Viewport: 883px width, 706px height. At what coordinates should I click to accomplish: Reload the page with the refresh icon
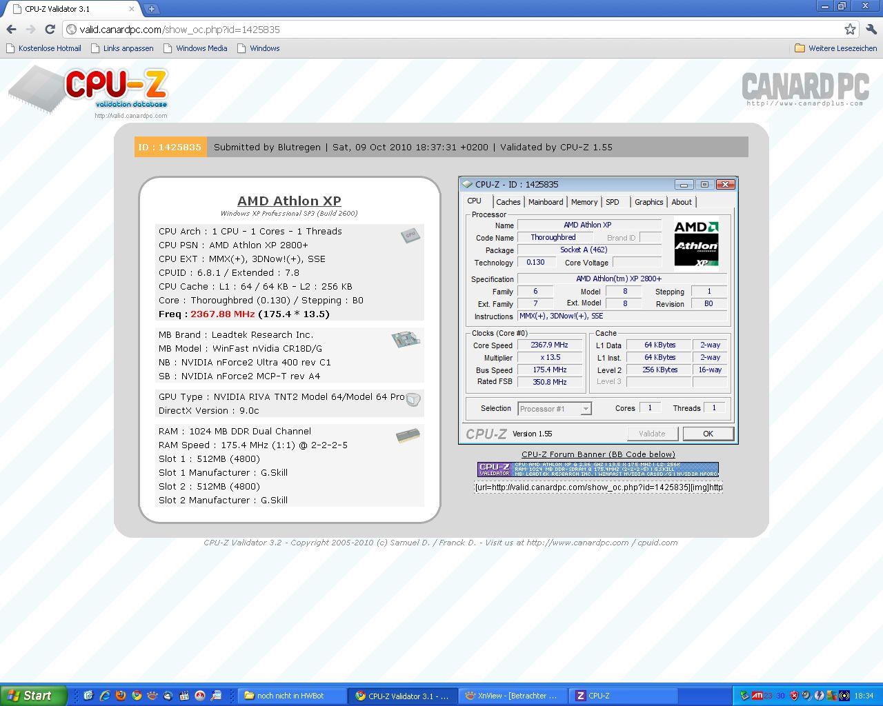click(x=50, y=29)
